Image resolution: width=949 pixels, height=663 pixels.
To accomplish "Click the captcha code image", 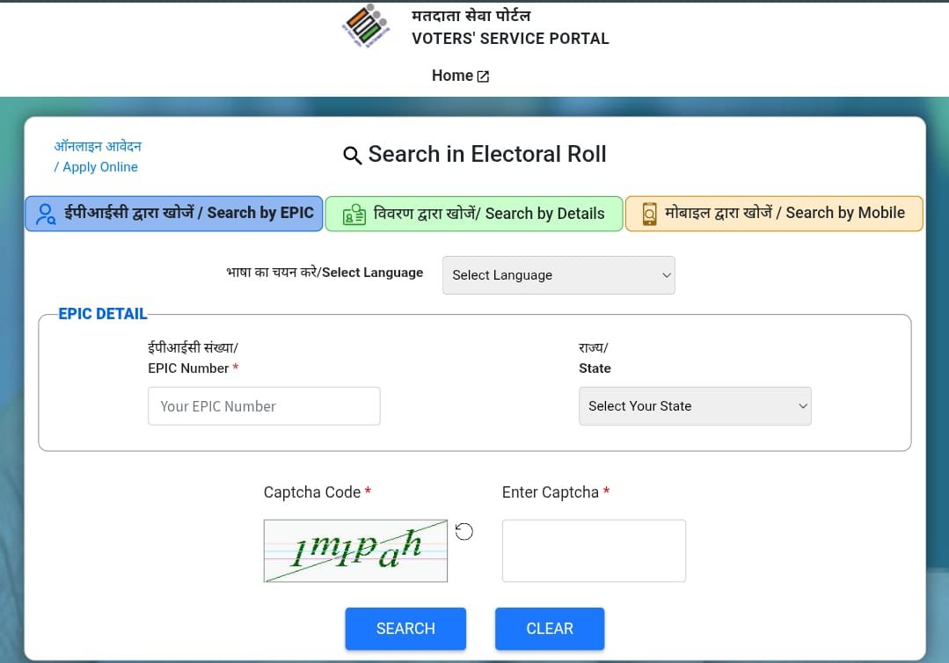I will (355, 550).
